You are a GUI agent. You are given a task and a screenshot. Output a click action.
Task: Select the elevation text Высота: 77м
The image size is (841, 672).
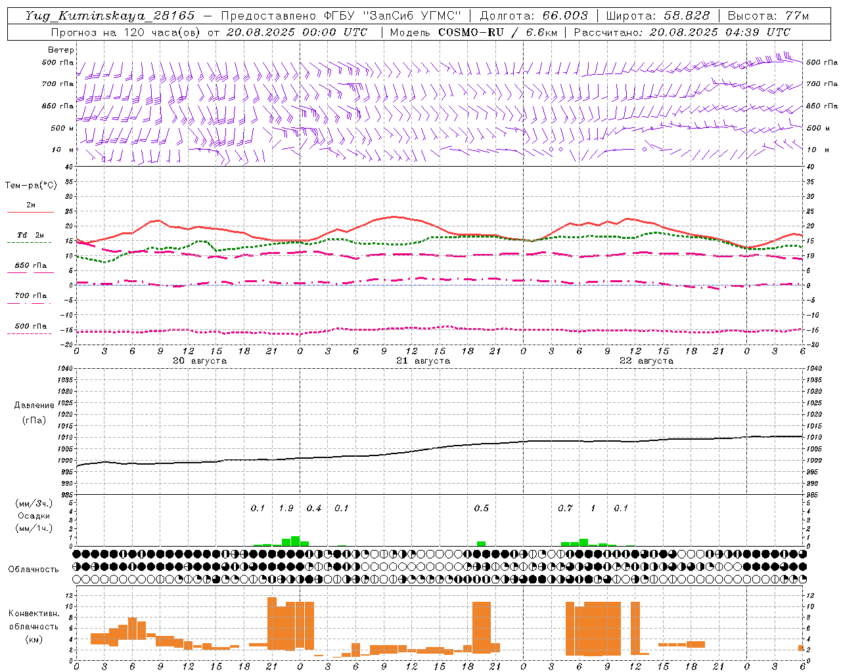768,16
